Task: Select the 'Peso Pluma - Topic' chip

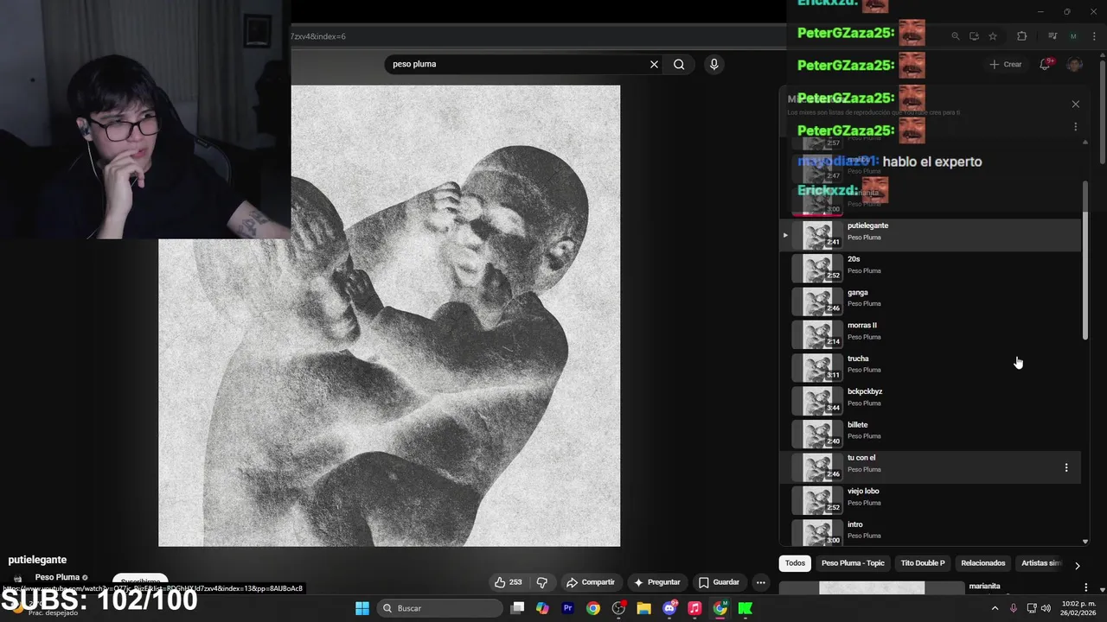Action: pyautogui.click(x=853, y=563)
